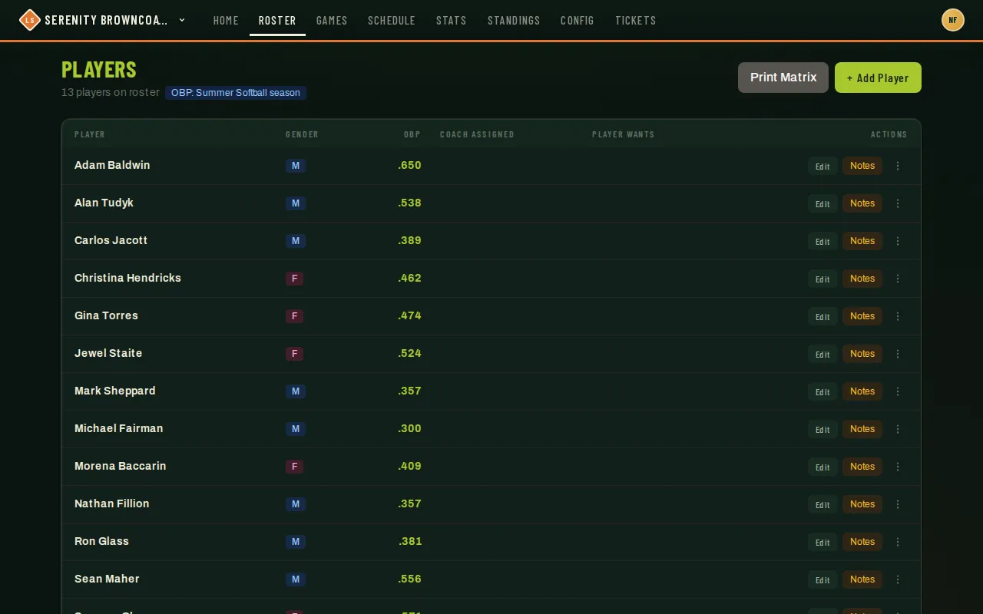Click Carlos Jacott's M gender badge

point(296,241)
